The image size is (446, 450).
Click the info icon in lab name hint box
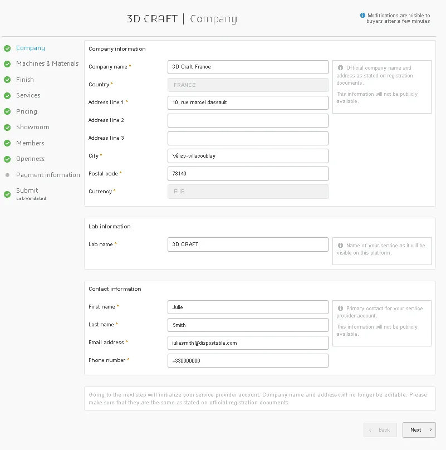pyautogui.click(x=341, y=245)
